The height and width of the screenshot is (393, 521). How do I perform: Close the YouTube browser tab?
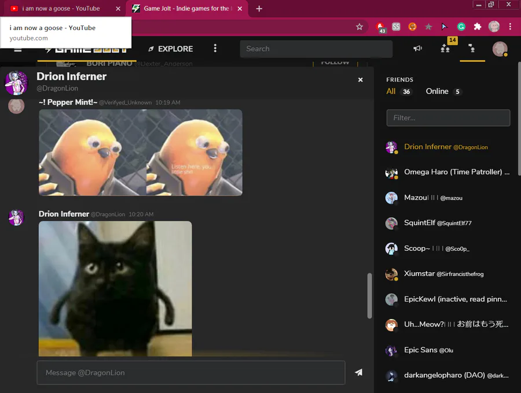click(x=118, y=9)
